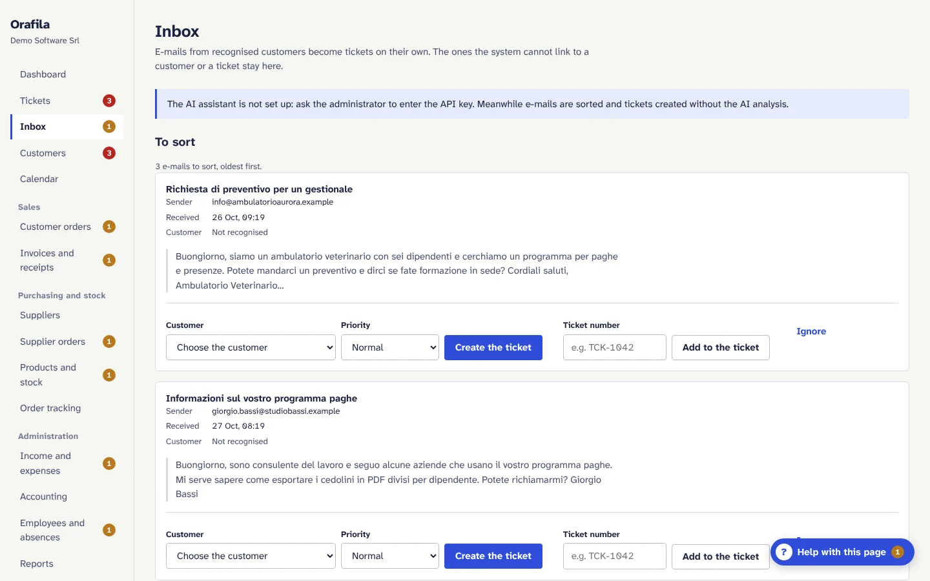Open the Accounting page

coord(67,496)
